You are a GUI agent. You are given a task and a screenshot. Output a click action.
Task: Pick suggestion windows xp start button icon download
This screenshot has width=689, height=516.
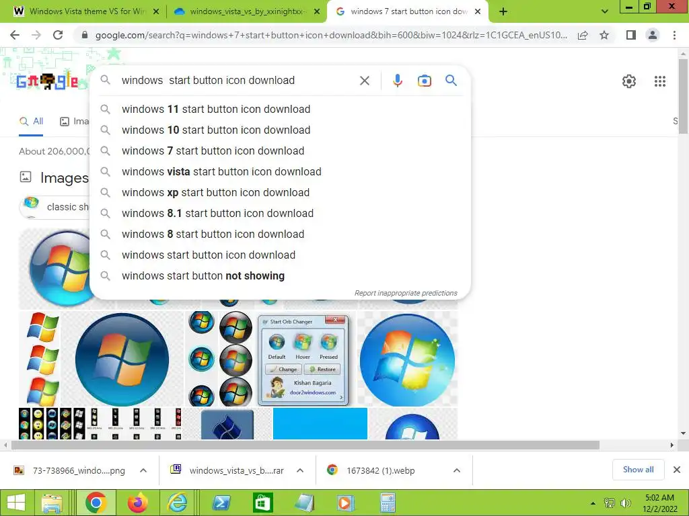click(280, 193)
